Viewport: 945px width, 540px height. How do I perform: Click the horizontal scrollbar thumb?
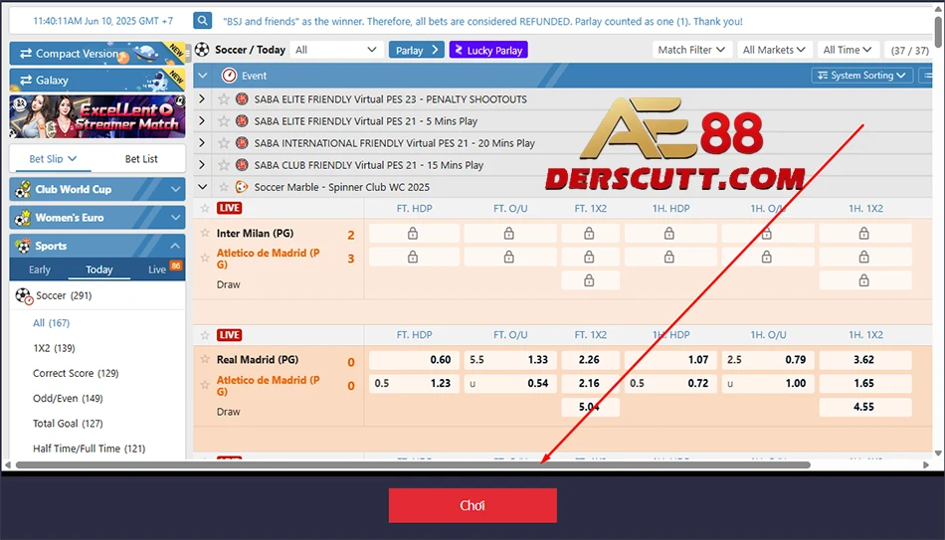[x=413, y=464]
